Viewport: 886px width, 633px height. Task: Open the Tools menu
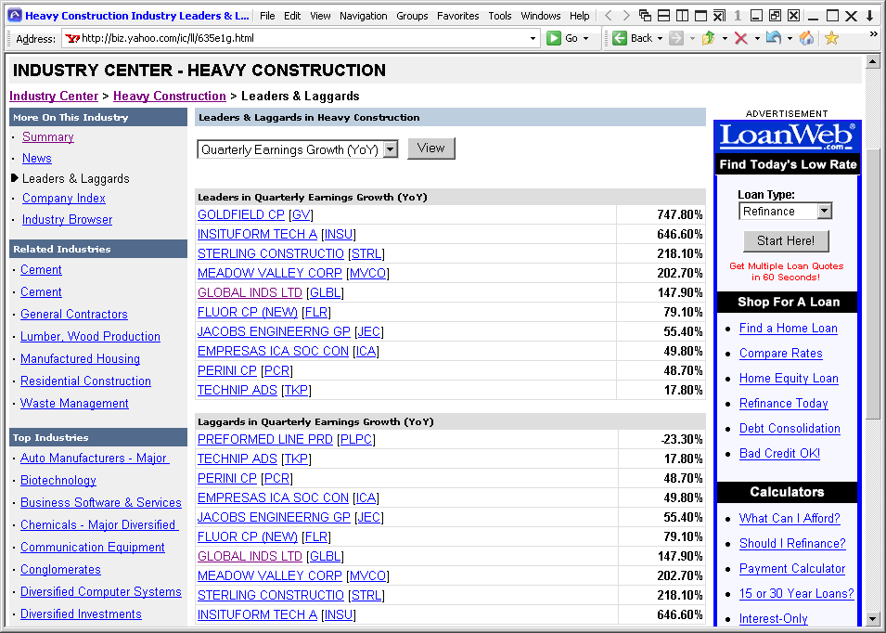point(499,15)
